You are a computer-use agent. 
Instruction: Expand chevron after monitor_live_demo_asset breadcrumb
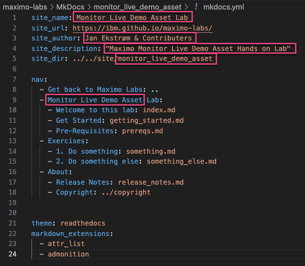pos(186,7)
